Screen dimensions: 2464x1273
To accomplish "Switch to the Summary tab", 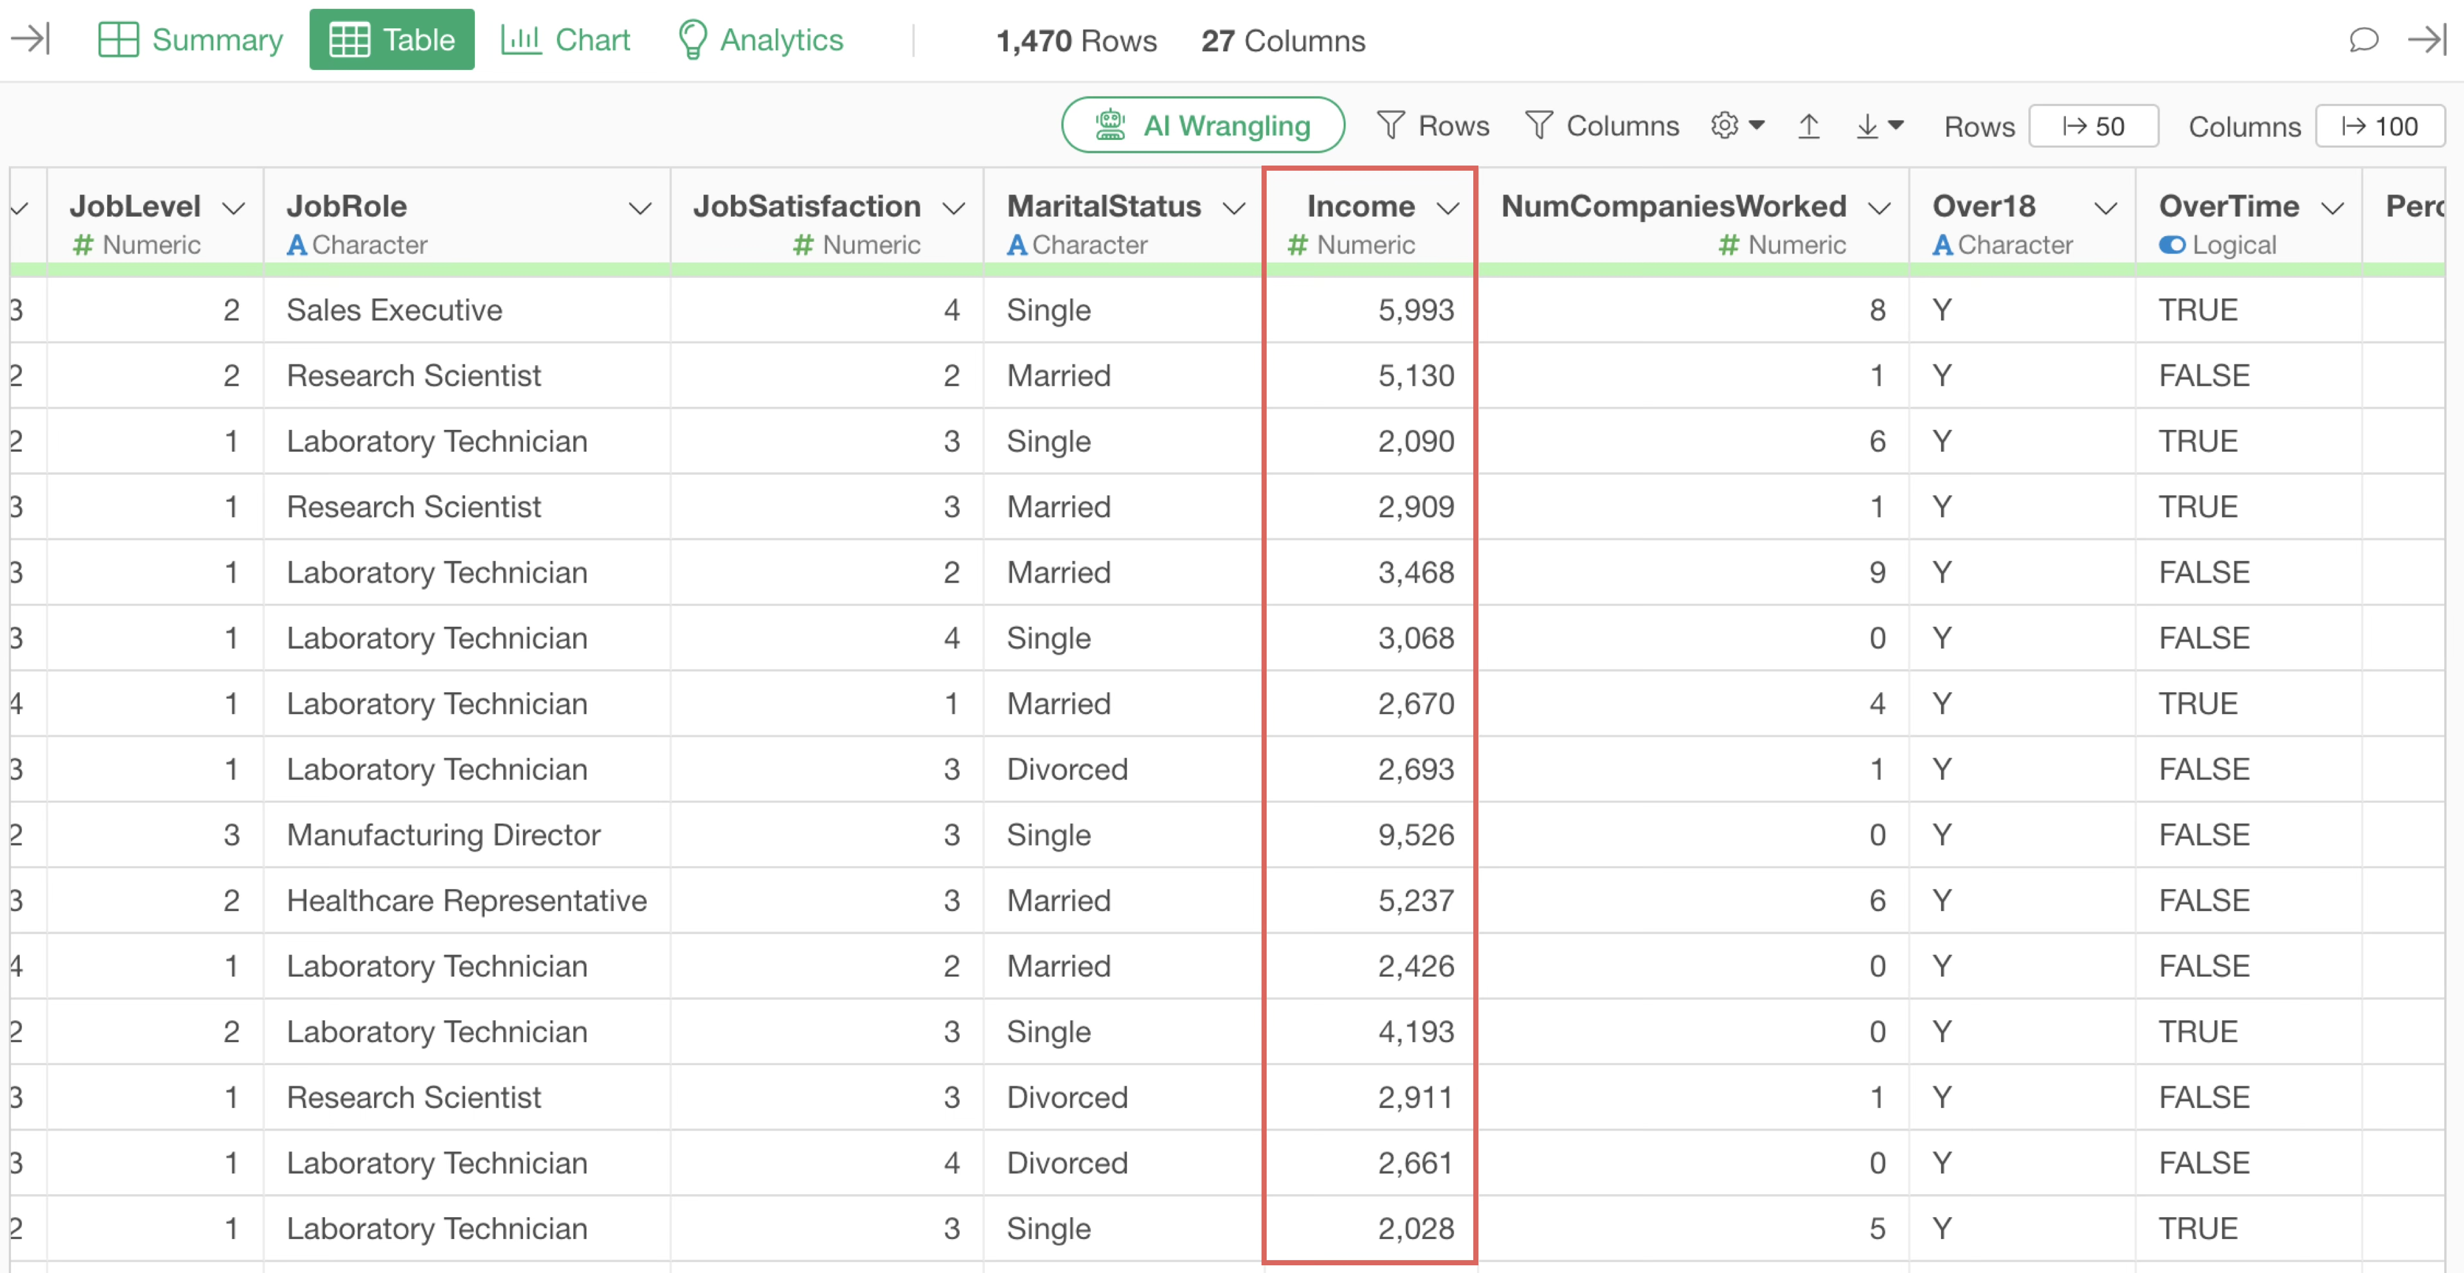I will (191, 39).
